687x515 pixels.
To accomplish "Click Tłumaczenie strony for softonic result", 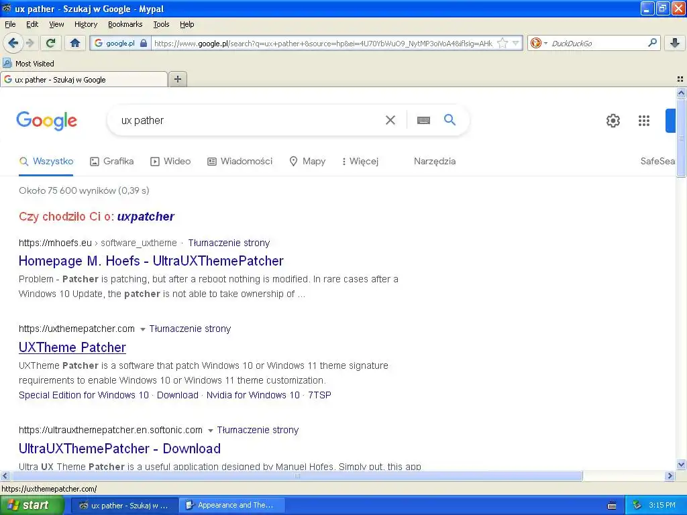I will pos(258,430).
